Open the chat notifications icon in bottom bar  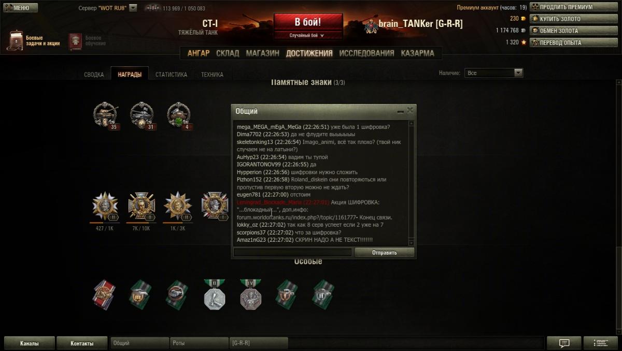pyautogui.click(x=564, y=343)
